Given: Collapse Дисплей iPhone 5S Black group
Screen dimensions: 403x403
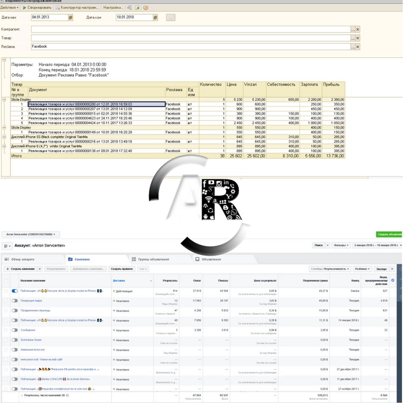Looking at the screenshot, I should tap(4, 137).
